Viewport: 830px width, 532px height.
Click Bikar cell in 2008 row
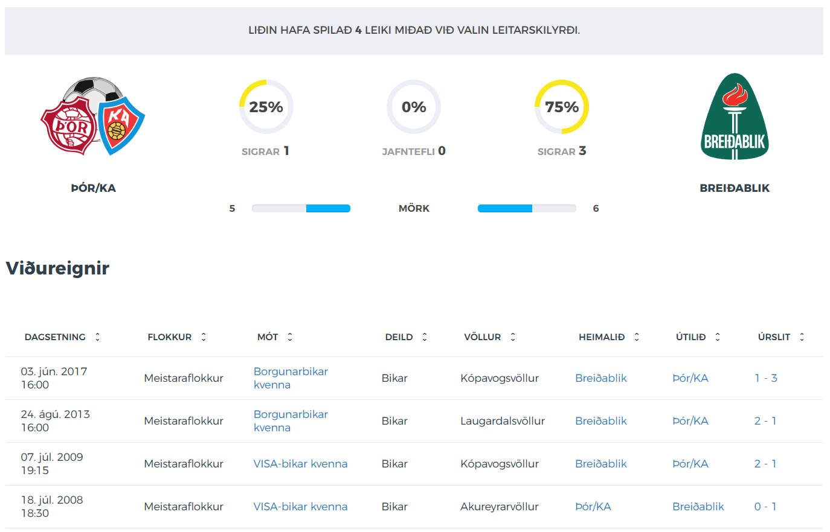(394, 507)
